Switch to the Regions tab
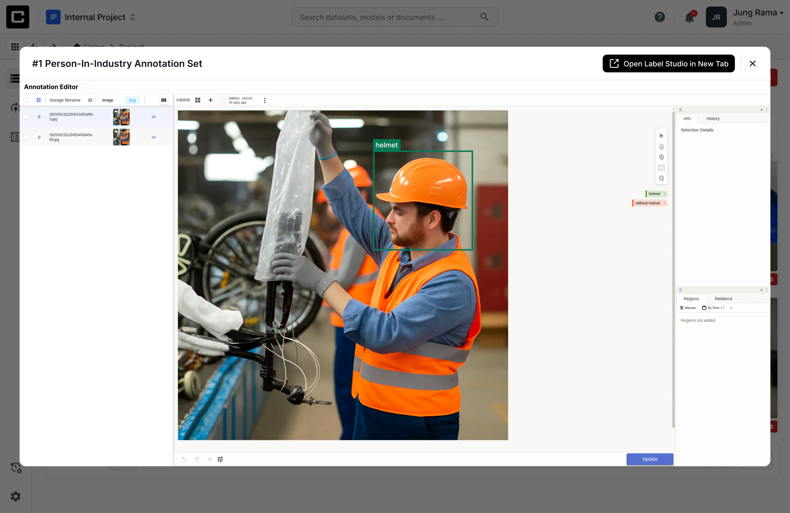Viewport: 790px width, 513px height. tap(691, 298)
